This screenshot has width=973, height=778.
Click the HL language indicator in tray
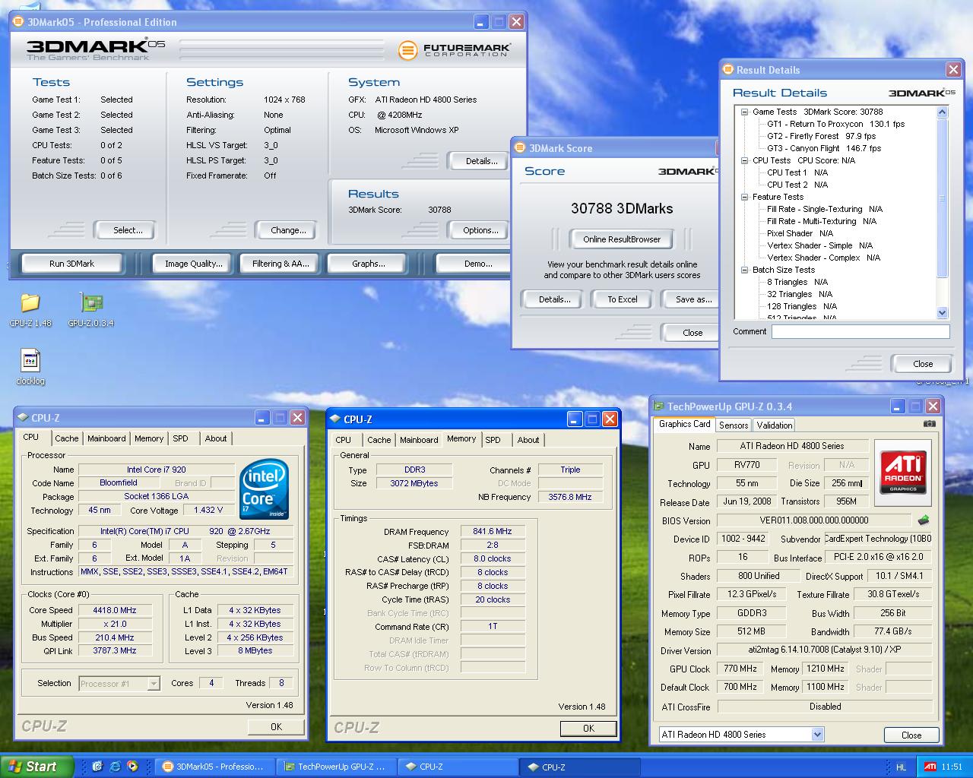coord(901,767)
